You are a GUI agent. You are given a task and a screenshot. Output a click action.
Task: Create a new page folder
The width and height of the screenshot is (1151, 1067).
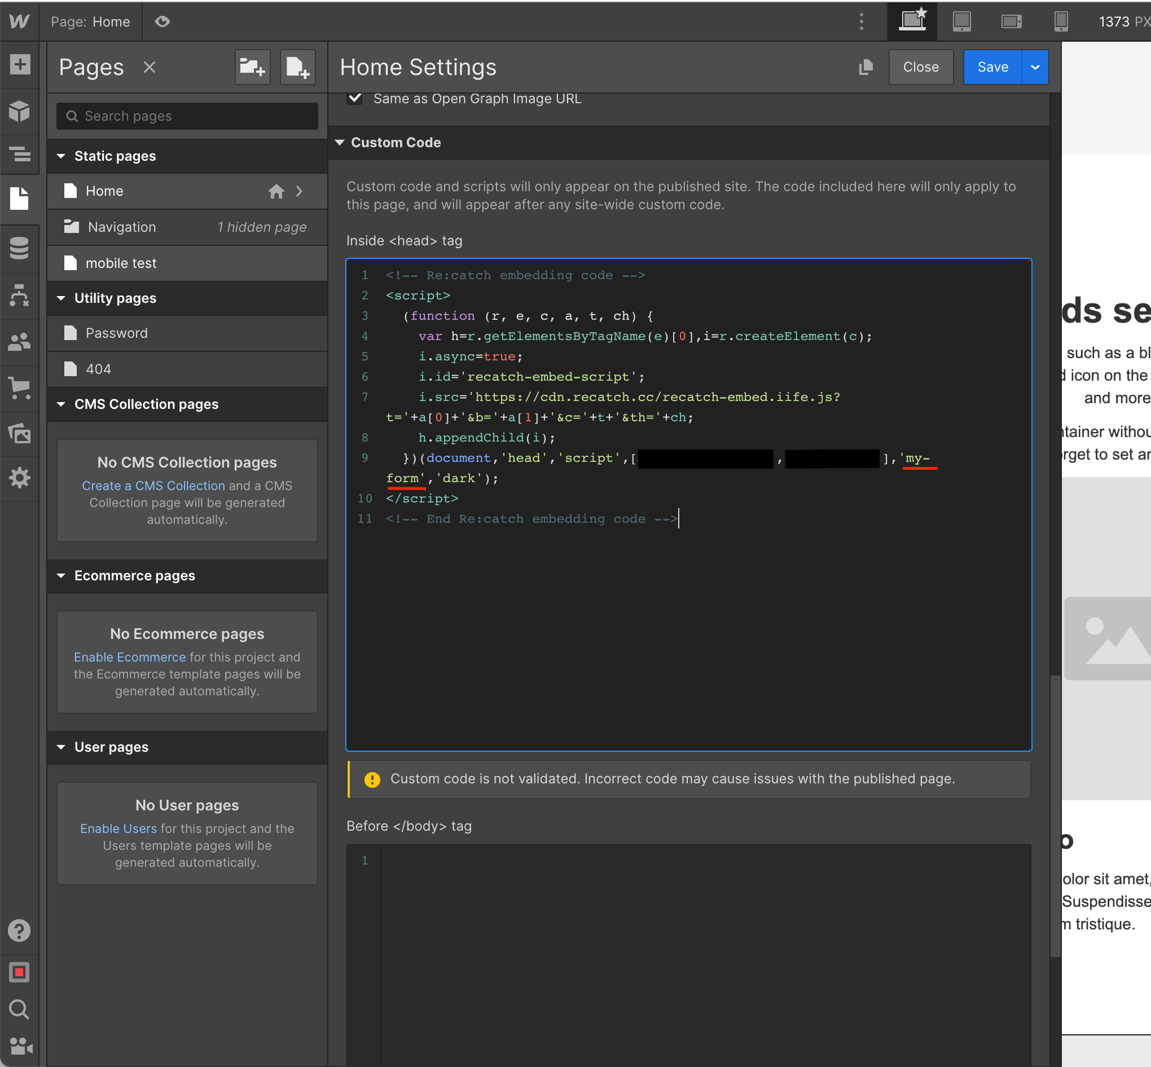(x=252, y=68)
